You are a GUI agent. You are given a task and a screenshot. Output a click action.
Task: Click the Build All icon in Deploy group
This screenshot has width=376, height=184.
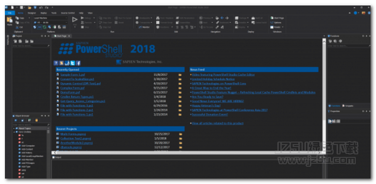253,18
